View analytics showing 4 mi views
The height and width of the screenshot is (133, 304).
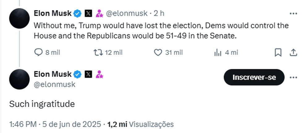[x=217, y=53]
